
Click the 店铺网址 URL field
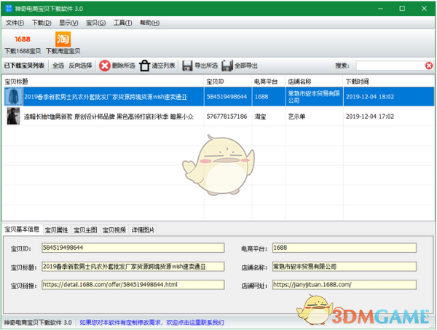[345, 285]
